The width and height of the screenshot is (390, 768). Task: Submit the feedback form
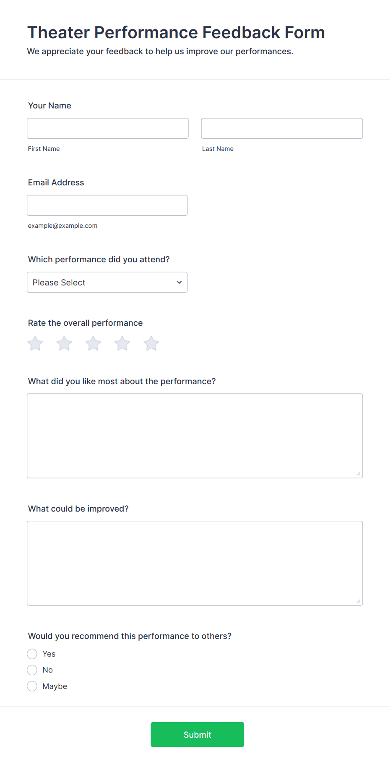tap(198, 734)
